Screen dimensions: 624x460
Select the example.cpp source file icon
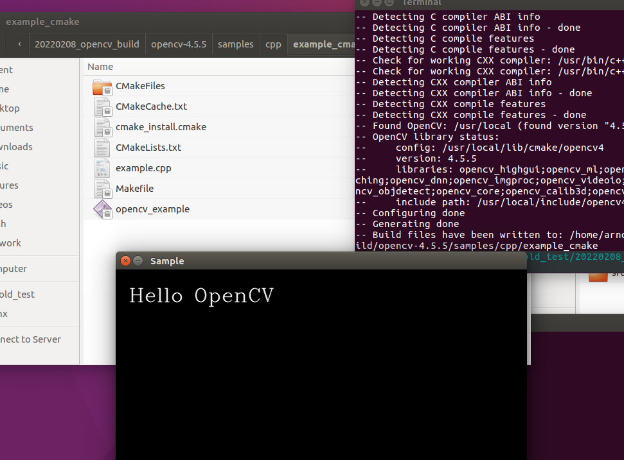tap(102, 168)
